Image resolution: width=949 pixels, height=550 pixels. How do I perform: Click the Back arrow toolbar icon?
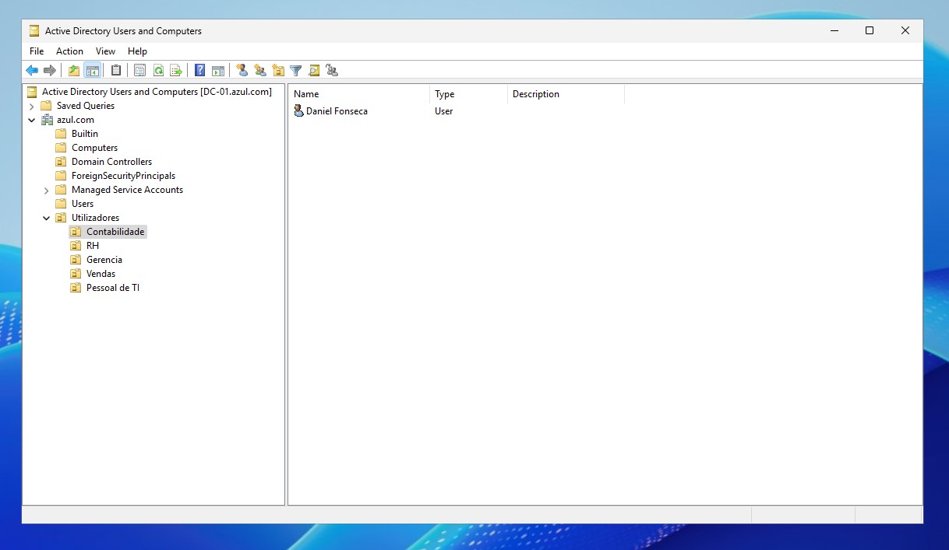pos(32,71)
